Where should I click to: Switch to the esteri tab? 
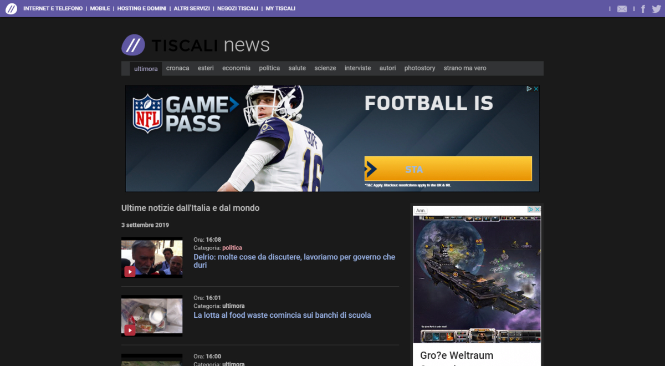click(x=206, y=68)
